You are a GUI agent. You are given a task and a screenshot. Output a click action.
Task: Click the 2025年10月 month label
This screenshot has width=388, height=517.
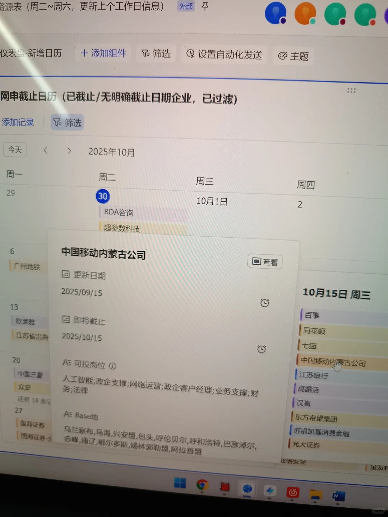[x=112, y=152]
